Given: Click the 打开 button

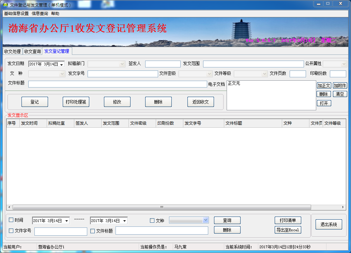Looking at the screenshot, I should click(324, 103).
